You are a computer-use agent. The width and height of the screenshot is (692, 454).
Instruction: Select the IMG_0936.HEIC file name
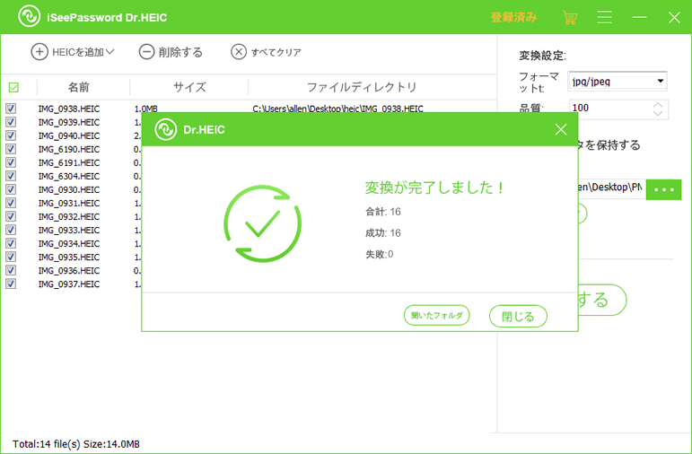[69, 270]
